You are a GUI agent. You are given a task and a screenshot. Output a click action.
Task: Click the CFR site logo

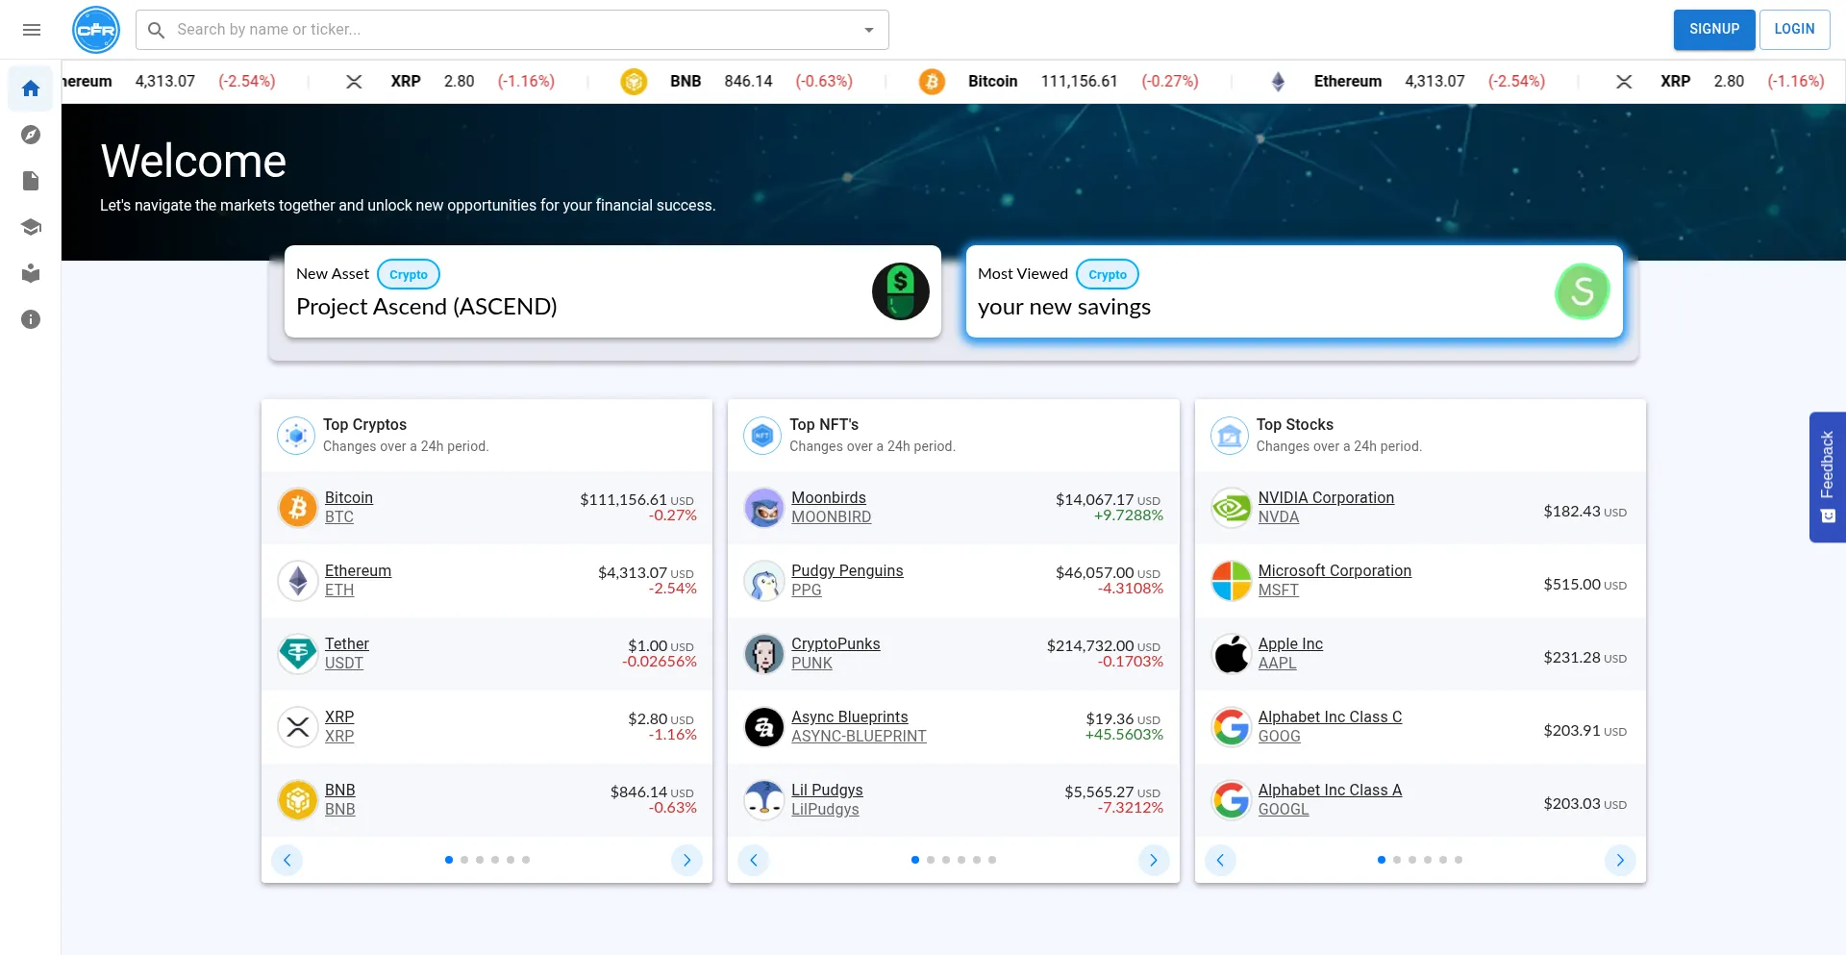[96, 30]
